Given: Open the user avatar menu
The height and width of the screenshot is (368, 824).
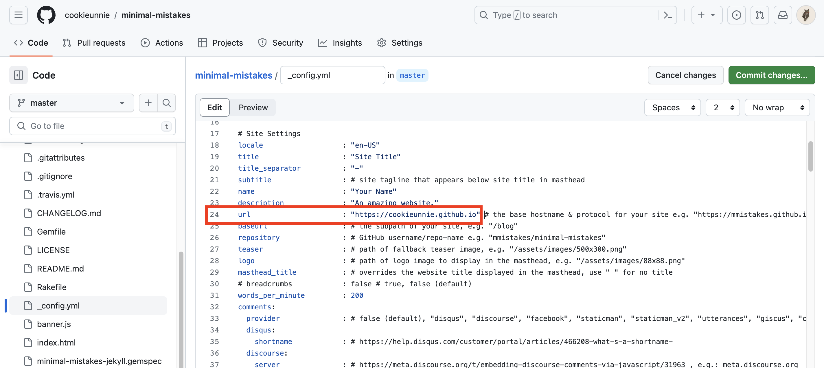Looking at the screenshot, I should point(805,15).
